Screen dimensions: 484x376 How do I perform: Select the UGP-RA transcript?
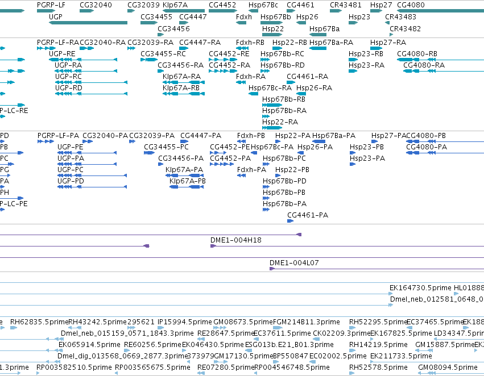pos(86,71)
